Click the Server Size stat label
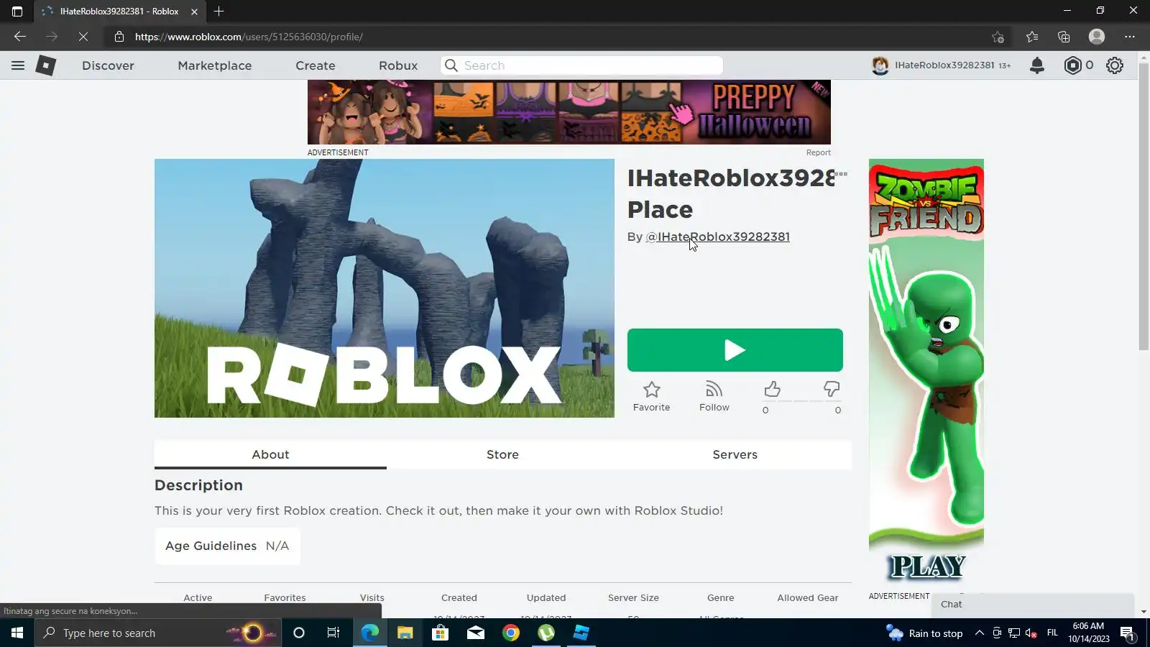The width and height of the screenshot is (1150, 647). (633, 597)
